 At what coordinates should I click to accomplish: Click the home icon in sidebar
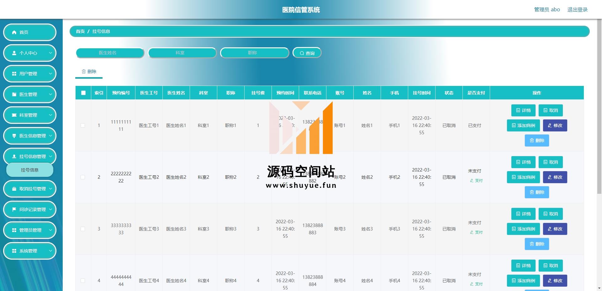pyautogui.click(x=14, y=32)
